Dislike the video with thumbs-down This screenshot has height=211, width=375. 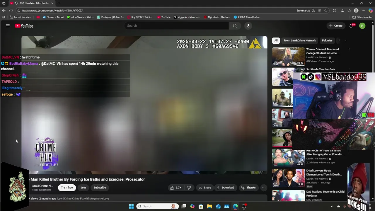click(189, 188)
